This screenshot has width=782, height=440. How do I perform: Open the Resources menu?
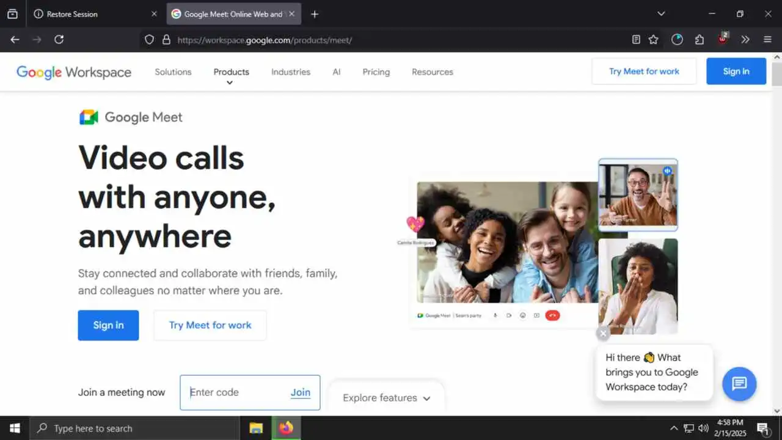coord(433,72)
